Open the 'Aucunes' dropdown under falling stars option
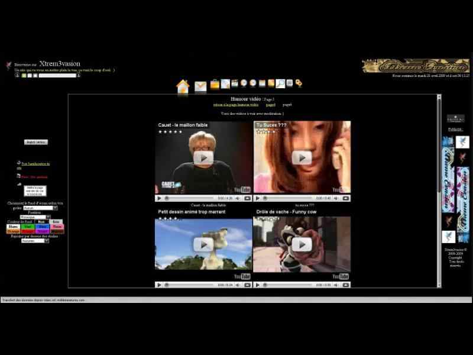 click(x=35, y=241)
